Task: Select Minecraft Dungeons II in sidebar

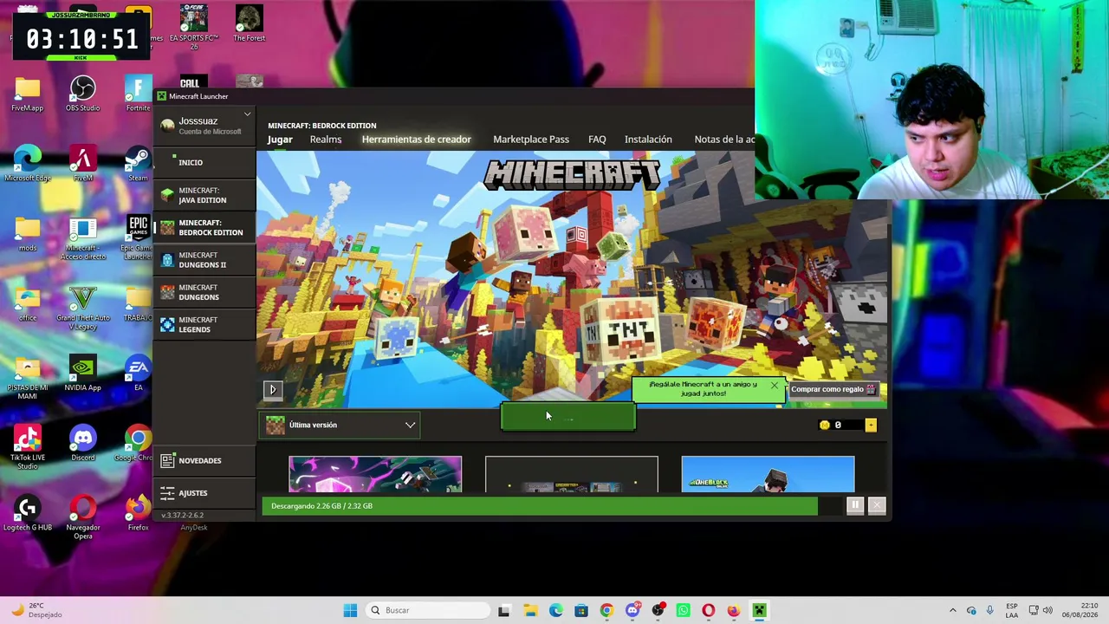Action: (x=204, y=260)
